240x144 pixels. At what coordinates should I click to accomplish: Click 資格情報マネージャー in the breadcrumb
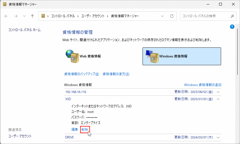[x=125, y=16]
